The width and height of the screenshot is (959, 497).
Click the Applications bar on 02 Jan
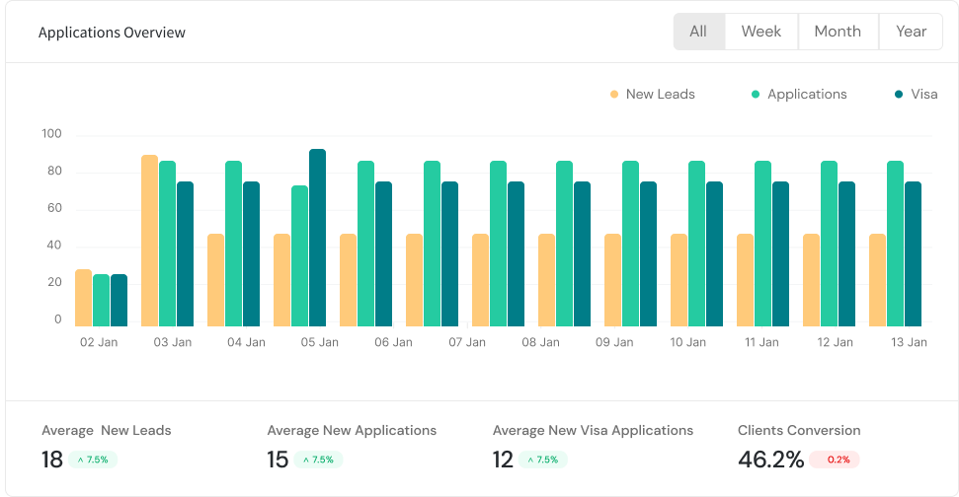(x=101, y=300)
